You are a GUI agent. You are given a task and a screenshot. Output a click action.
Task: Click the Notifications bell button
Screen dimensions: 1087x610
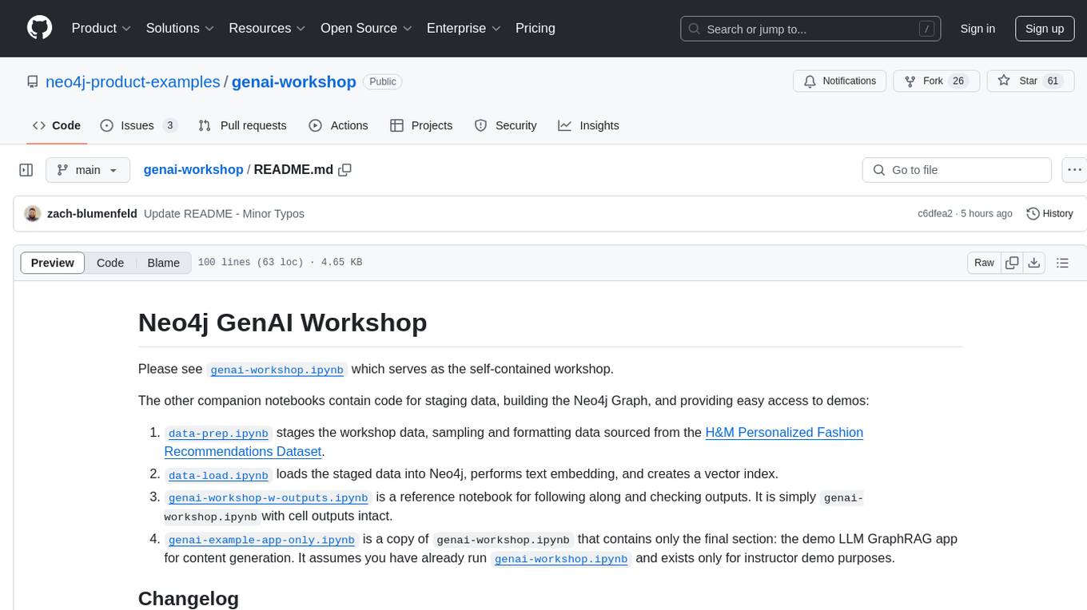840,81
